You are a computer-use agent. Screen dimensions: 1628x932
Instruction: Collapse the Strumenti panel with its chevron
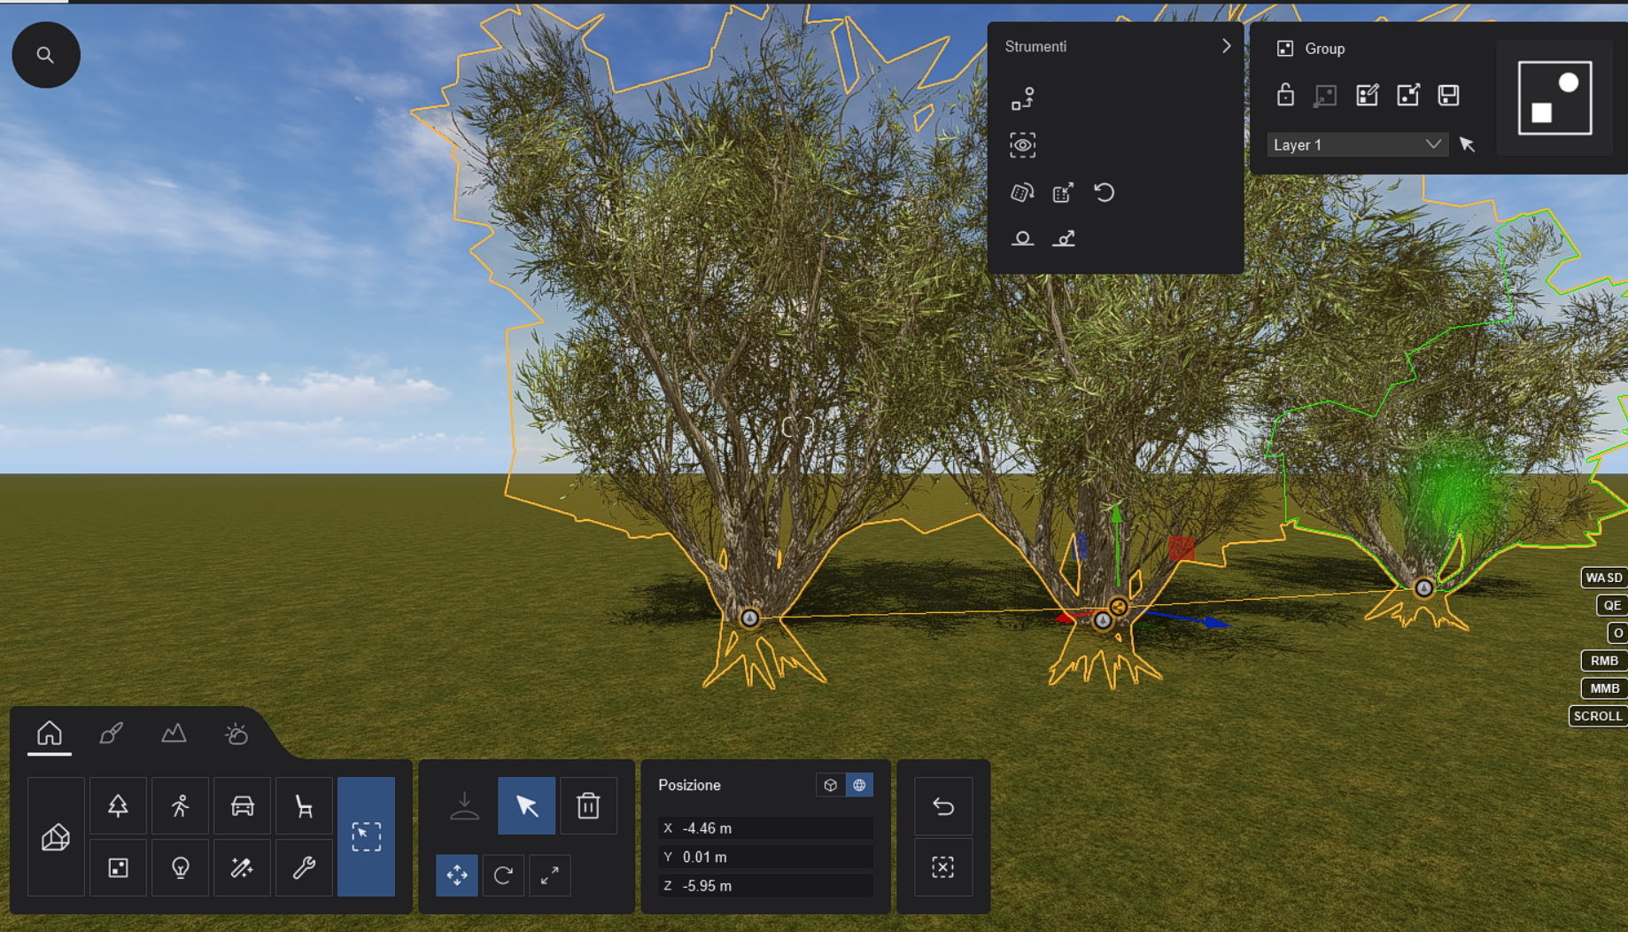pos(1226,46)
